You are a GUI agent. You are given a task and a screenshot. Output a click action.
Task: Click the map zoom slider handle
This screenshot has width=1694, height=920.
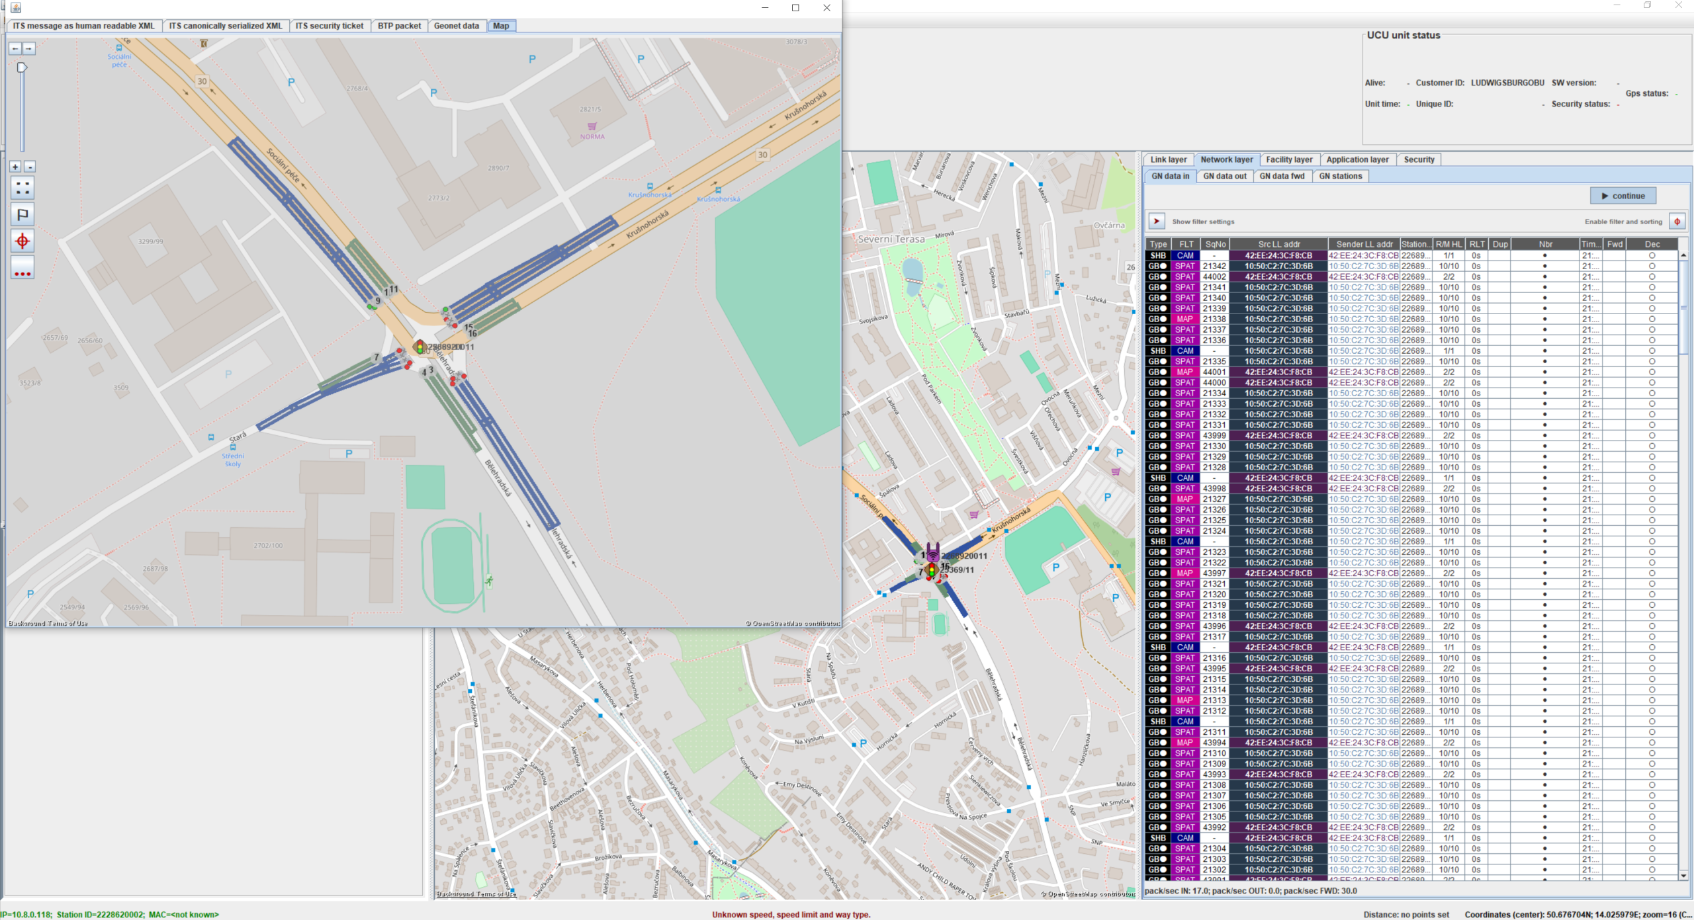pos(22,67)
